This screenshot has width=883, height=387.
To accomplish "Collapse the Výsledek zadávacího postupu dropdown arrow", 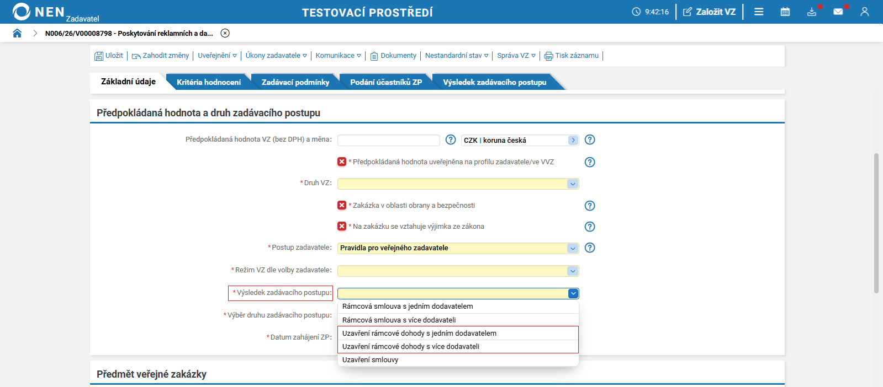I will 573,293.
